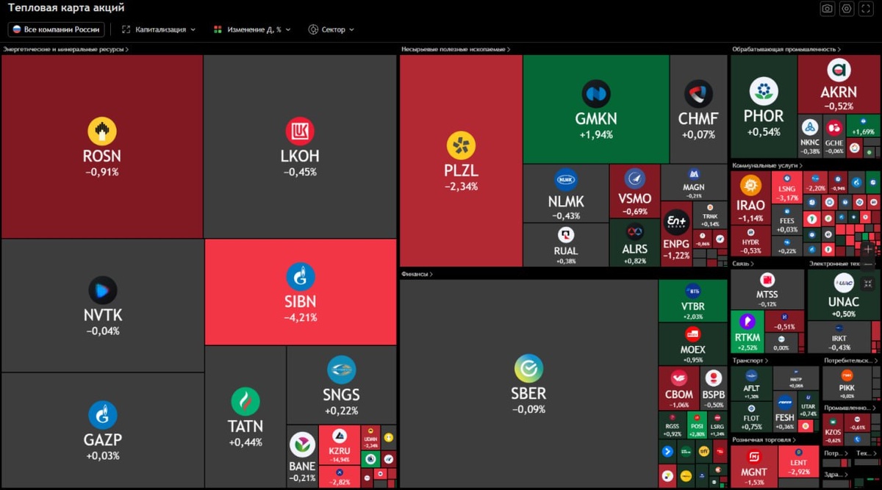
Task: Expand sector 'Транспорт'
Action: 750,361
